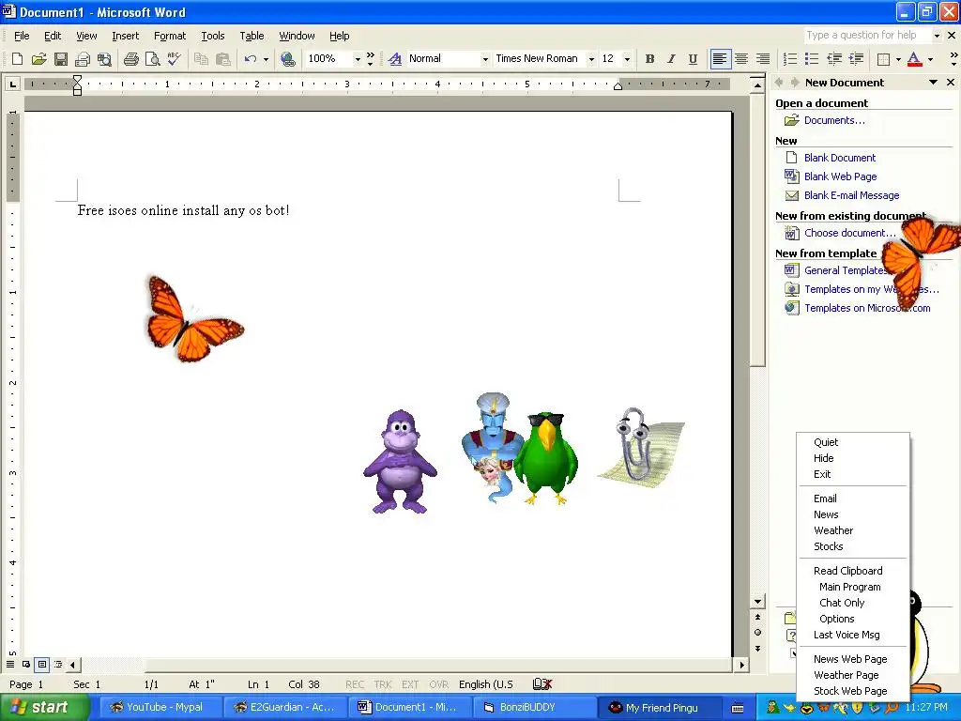
Task: Open the font color dropdown arrow
Action: 930,59
